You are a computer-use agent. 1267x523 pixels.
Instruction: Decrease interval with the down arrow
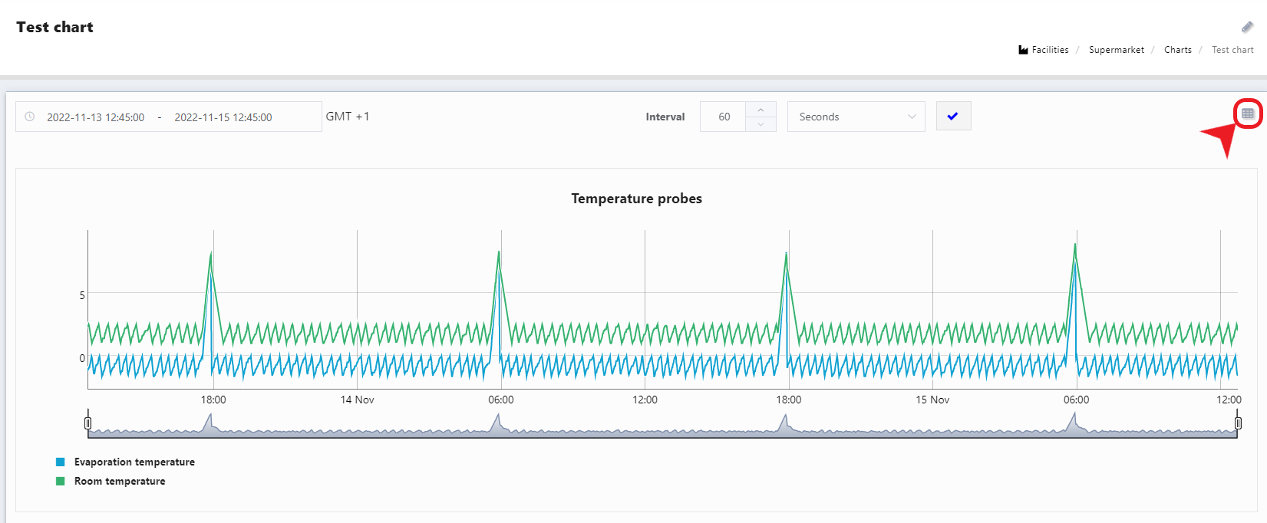click(761, 124)
